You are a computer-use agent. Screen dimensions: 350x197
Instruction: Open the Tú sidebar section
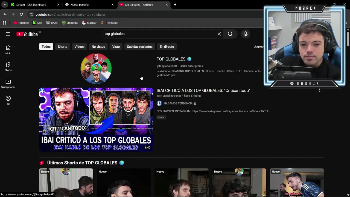8,100
